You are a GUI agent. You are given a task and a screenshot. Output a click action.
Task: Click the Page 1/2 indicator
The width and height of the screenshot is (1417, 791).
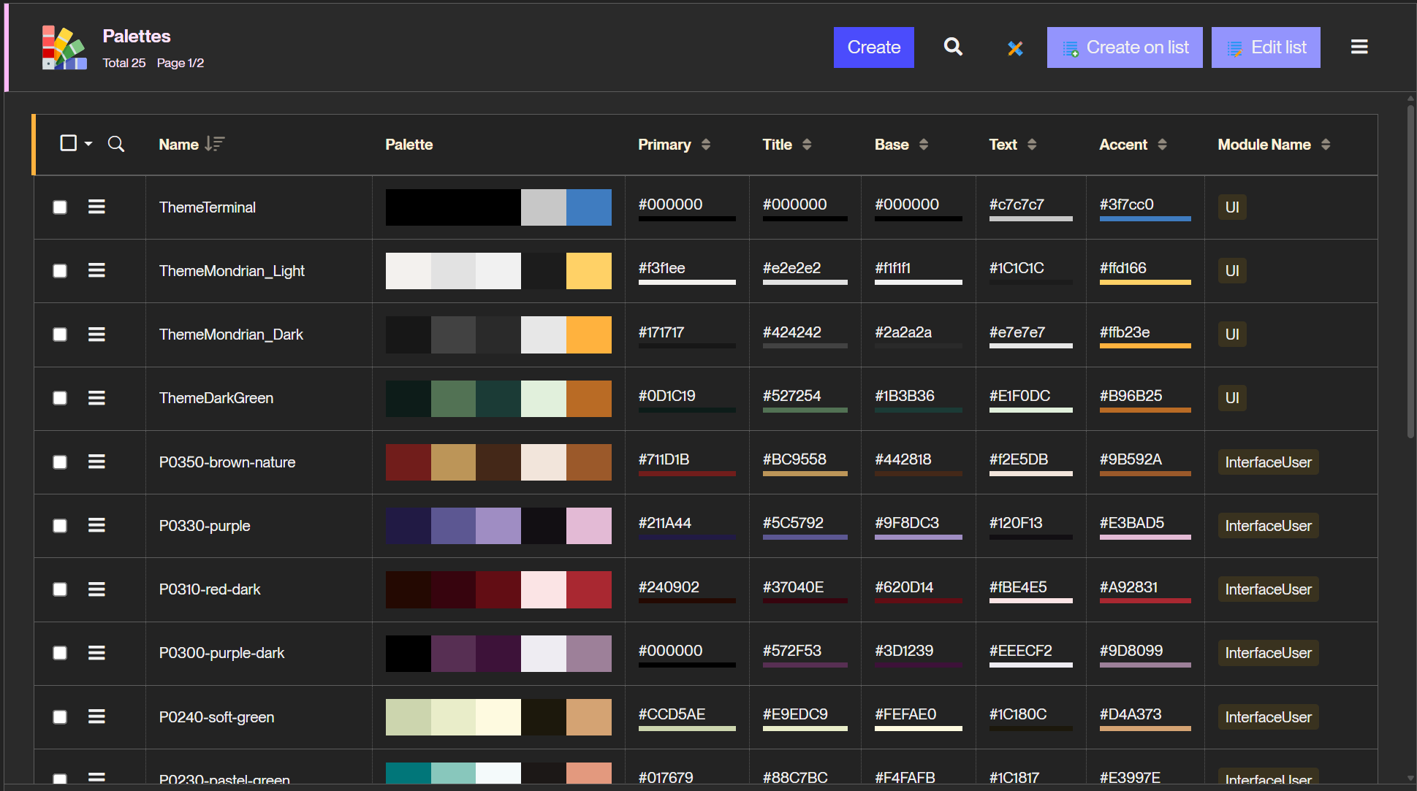(181, 63)
